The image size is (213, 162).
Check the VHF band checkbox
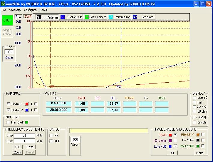[x=51, y=141]
